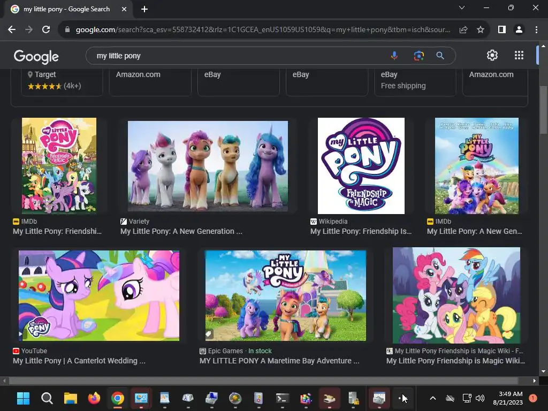Open the tab search chevron
Image resolution: width=548 pixels, height=411 pixels.
tap(462, 7)
